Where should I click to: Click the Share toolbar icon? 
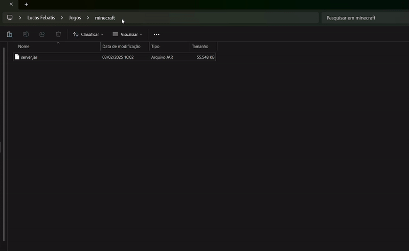[x=42, y=34]
